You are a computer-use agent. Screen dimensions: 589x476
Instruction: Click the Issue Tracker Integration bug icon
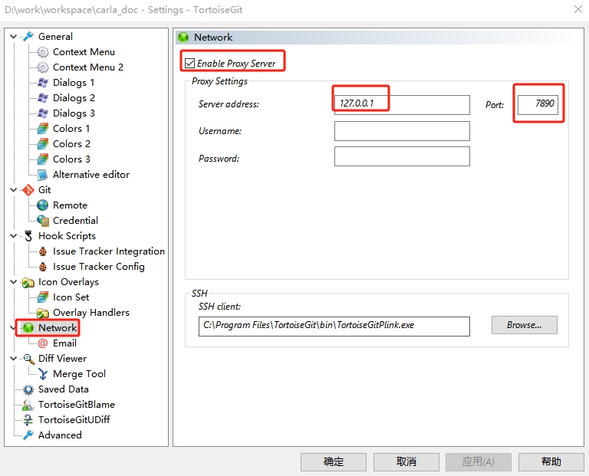(43, 251)
